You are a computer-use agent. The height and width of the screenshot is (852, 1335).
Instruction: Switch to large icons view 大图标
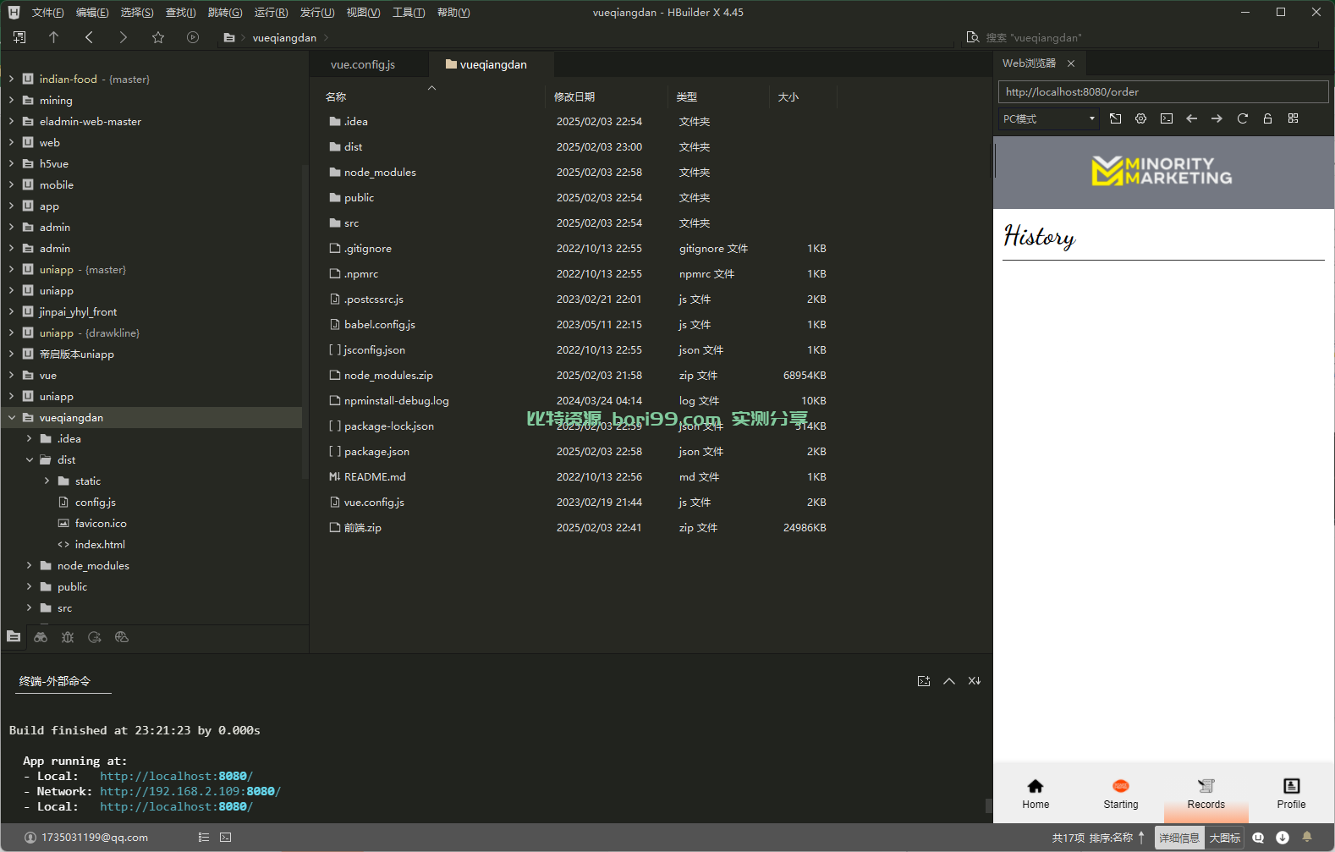coord(1225,838)
